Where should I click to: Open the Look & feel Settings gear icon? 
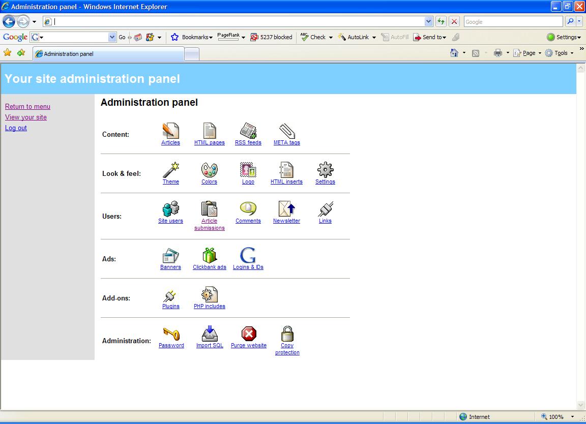[325, 170]
